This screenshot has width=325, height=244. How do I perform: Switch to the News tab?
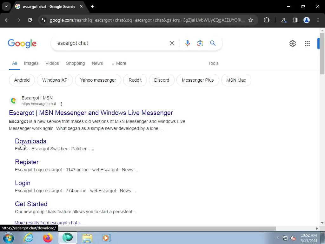tap(97, 63)
